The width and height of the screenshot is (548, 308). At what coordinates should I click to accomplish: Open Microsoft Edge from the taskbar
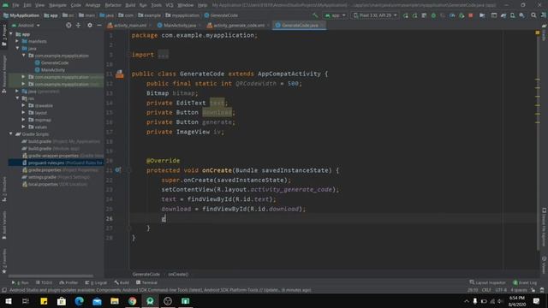click(x=79, y=301)
